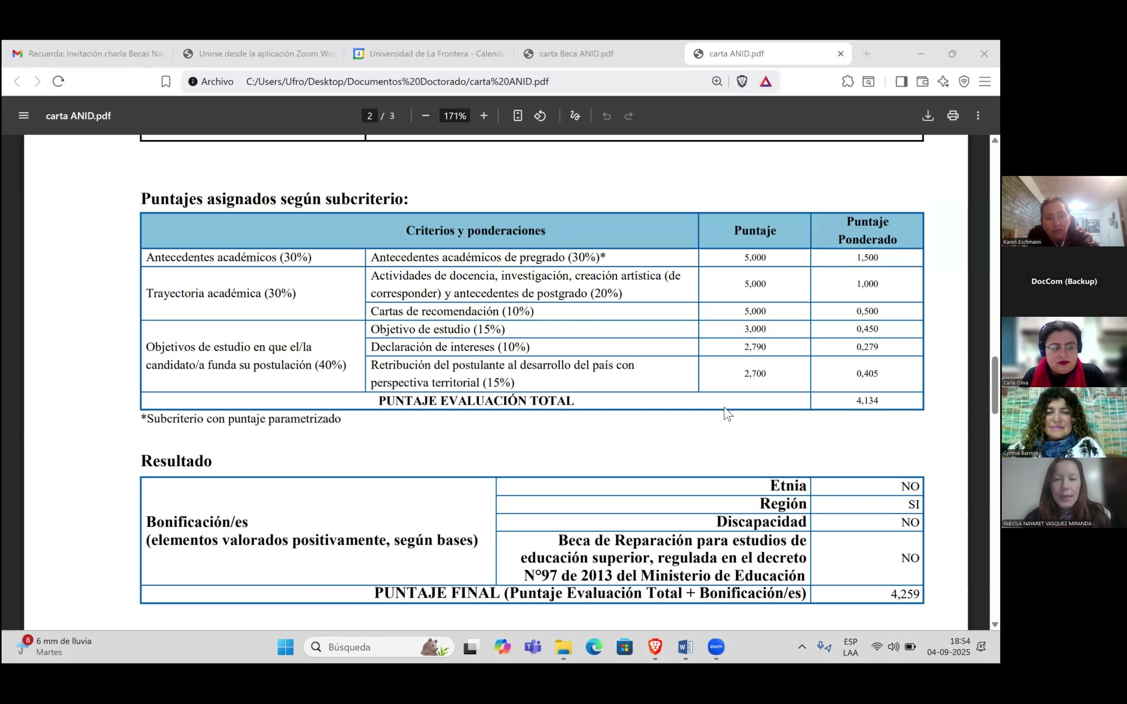Click the page number field
The width and height of the screenshot is (1127, 704).
(370, 115)
